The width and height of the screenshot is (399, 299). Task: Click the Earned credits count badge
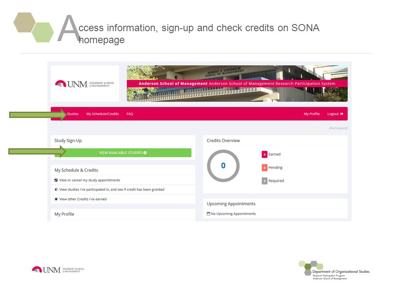(264, 154)
